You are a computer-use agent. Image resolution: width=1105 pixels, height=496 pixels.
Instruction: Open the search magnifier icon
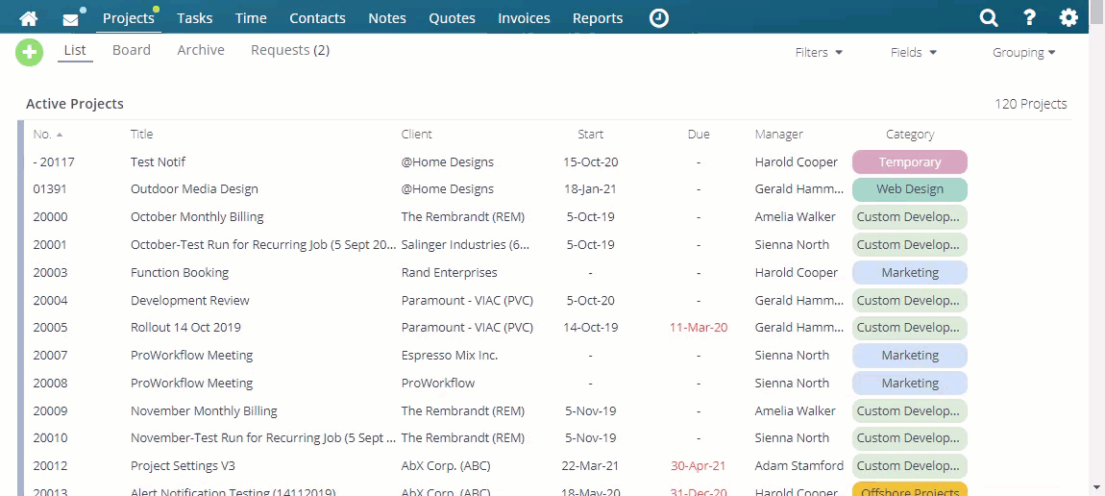coord(989,18)
